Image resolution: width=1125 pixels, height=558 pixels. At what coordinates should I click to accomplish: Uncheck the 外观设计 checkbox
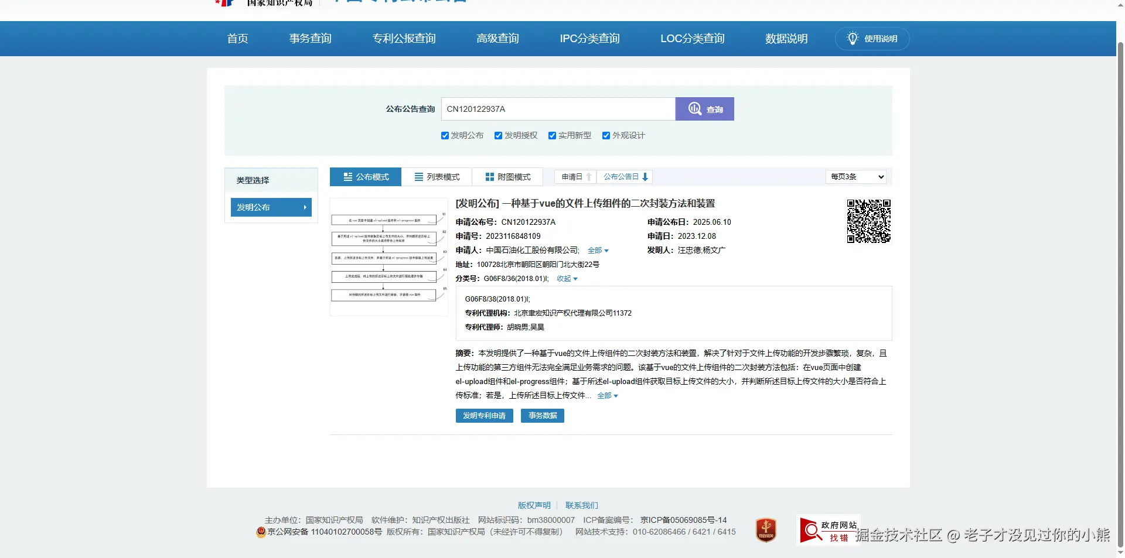(606, 135)
